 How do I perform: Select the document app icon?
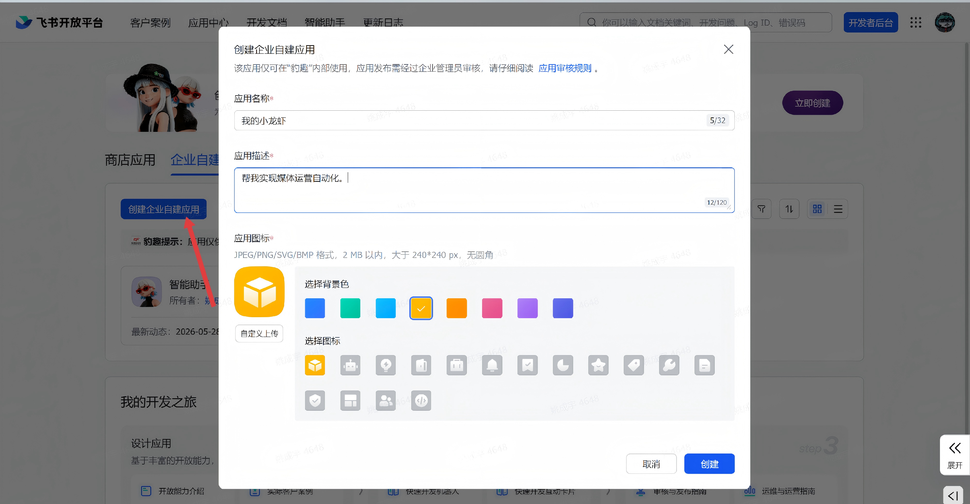tap(704, 365)
